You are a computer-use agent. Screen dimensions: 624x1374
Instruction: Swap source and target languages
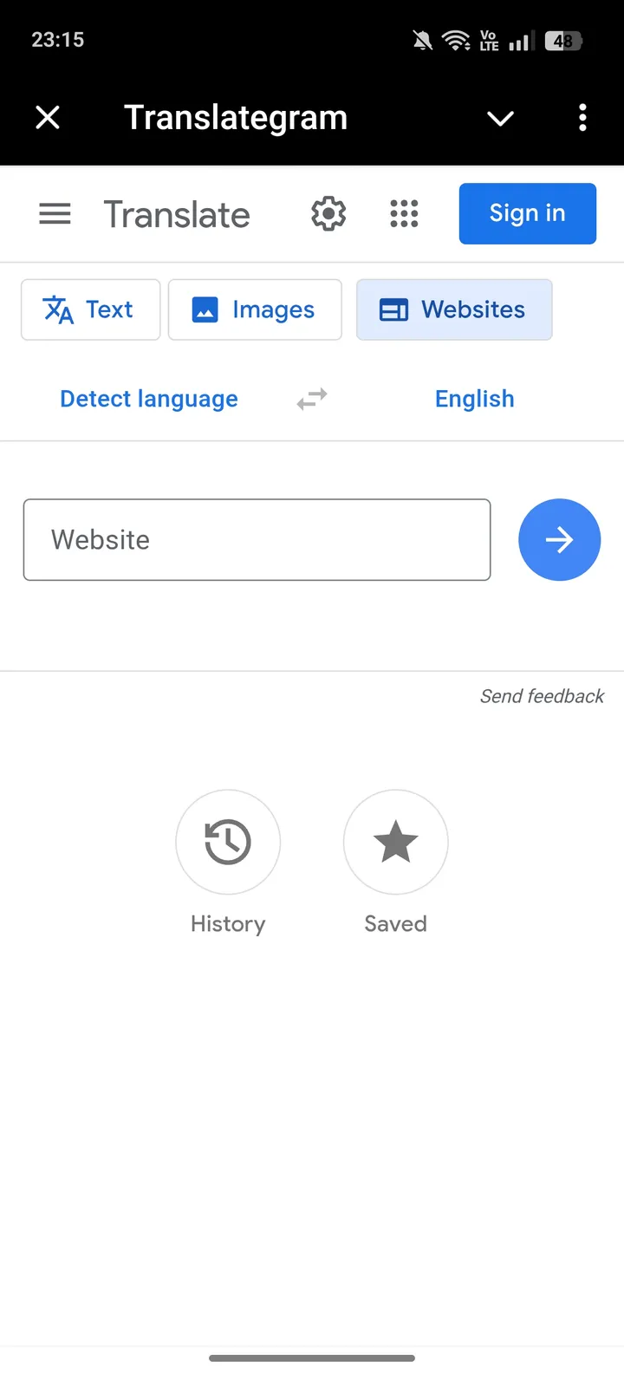312,399
